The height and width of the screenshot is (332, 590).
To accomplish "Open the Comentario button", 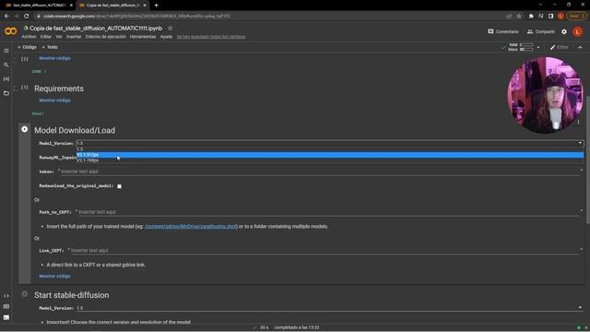I will click(x=503, y=31).
